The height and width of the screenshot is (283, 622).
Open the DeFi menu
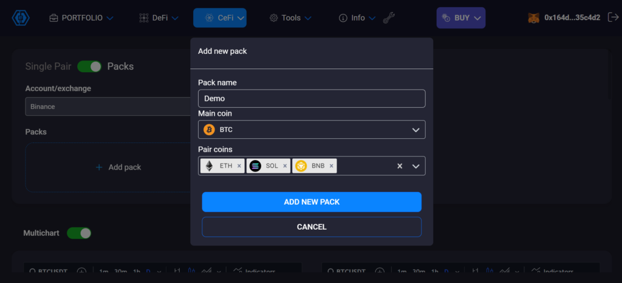coord(159,18)
